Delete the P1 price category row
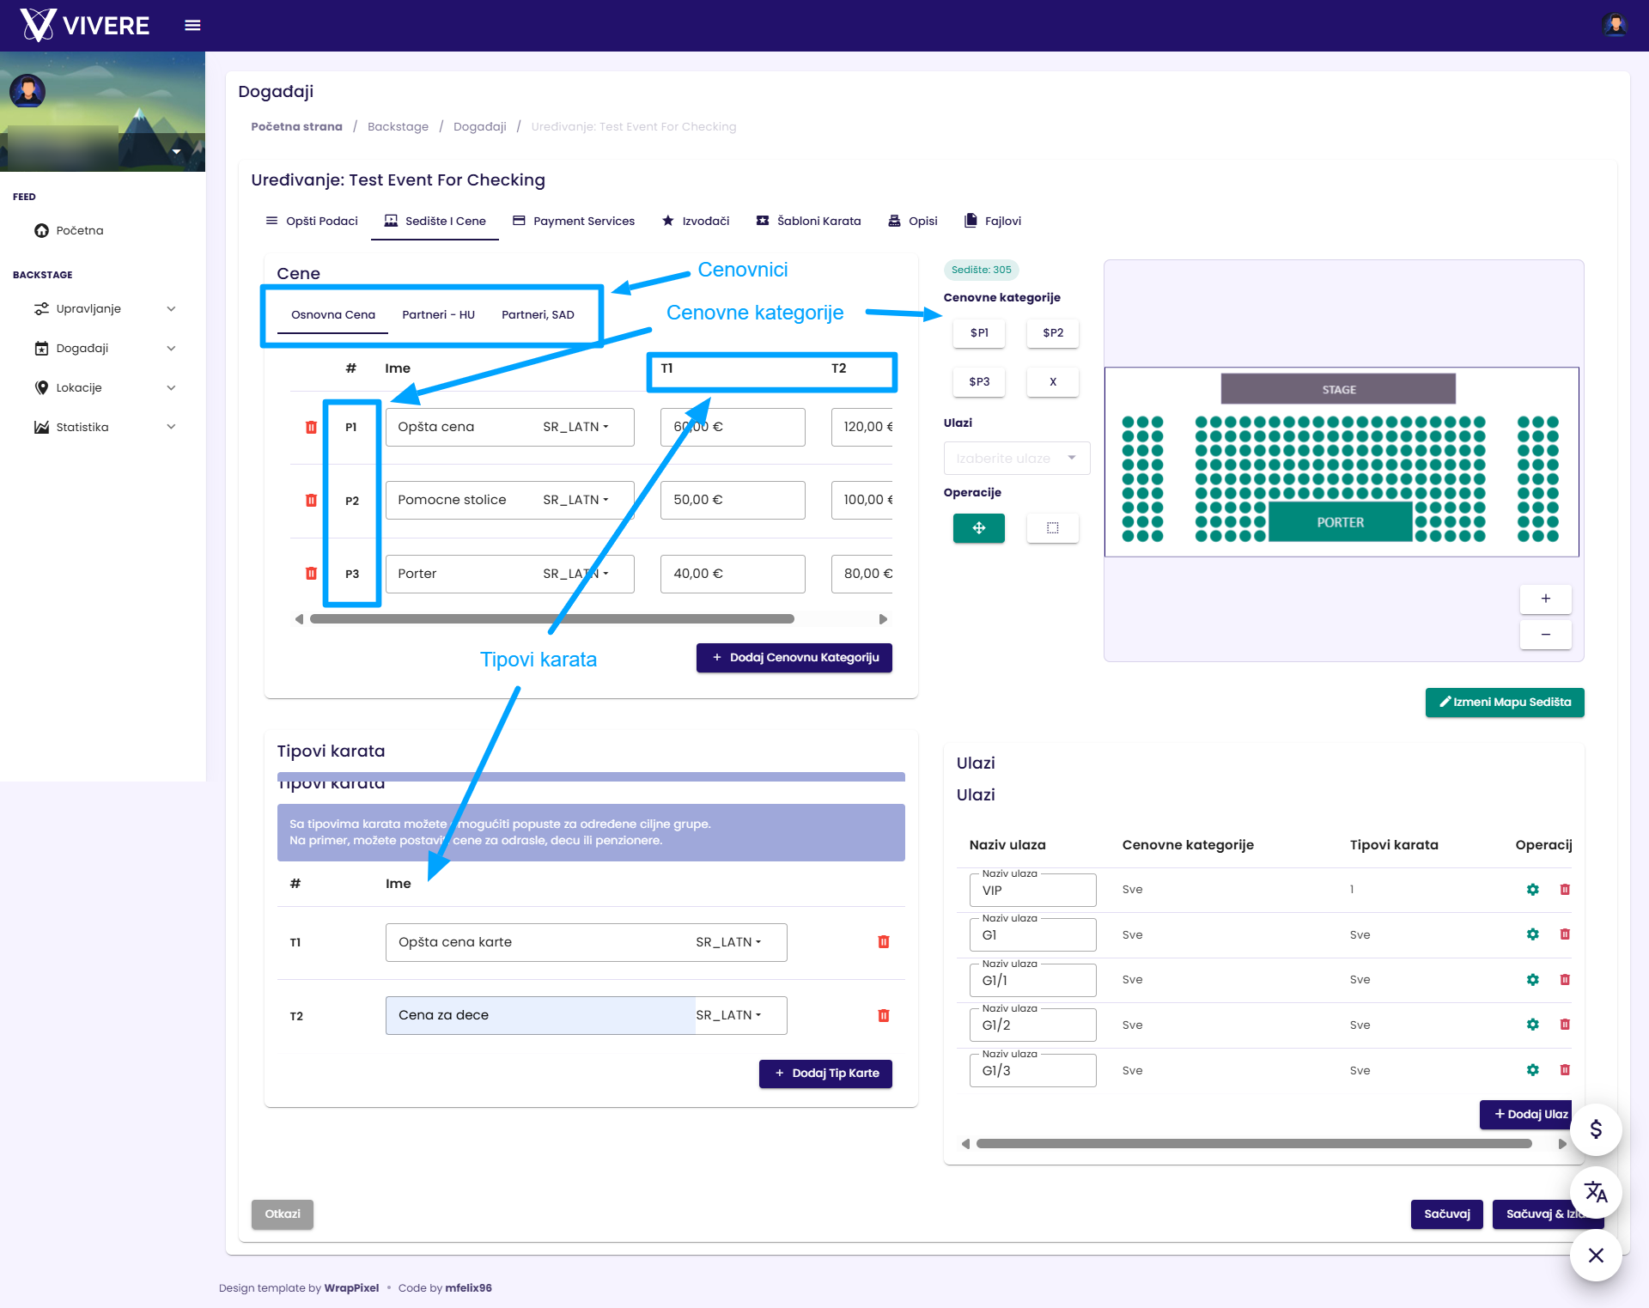The height and width of the screenshot is (1308, 1649). tap(311, 427)
